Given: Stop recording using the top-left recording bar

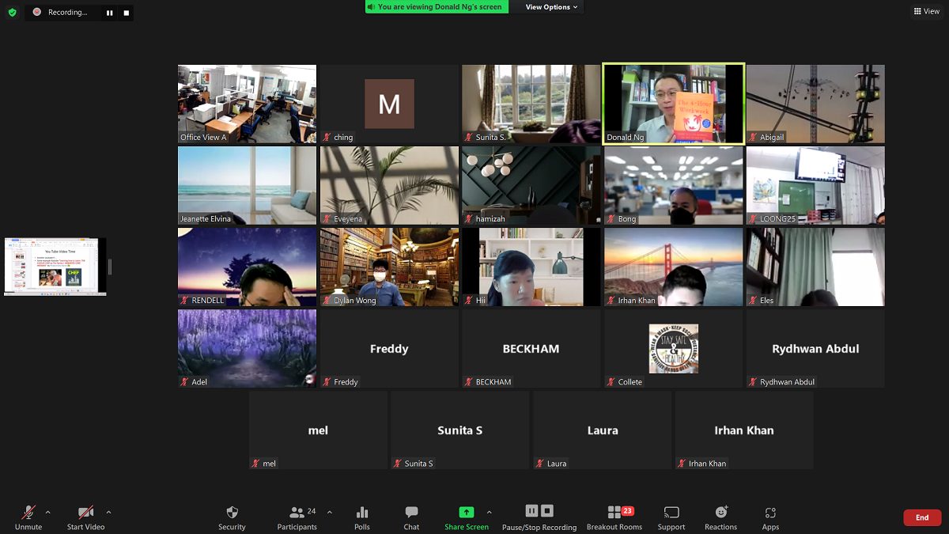Looking at the screenshot, I should pos(126,13).
